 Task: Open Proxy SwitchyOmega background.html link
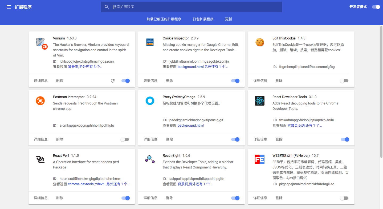[x=191, y=126]
